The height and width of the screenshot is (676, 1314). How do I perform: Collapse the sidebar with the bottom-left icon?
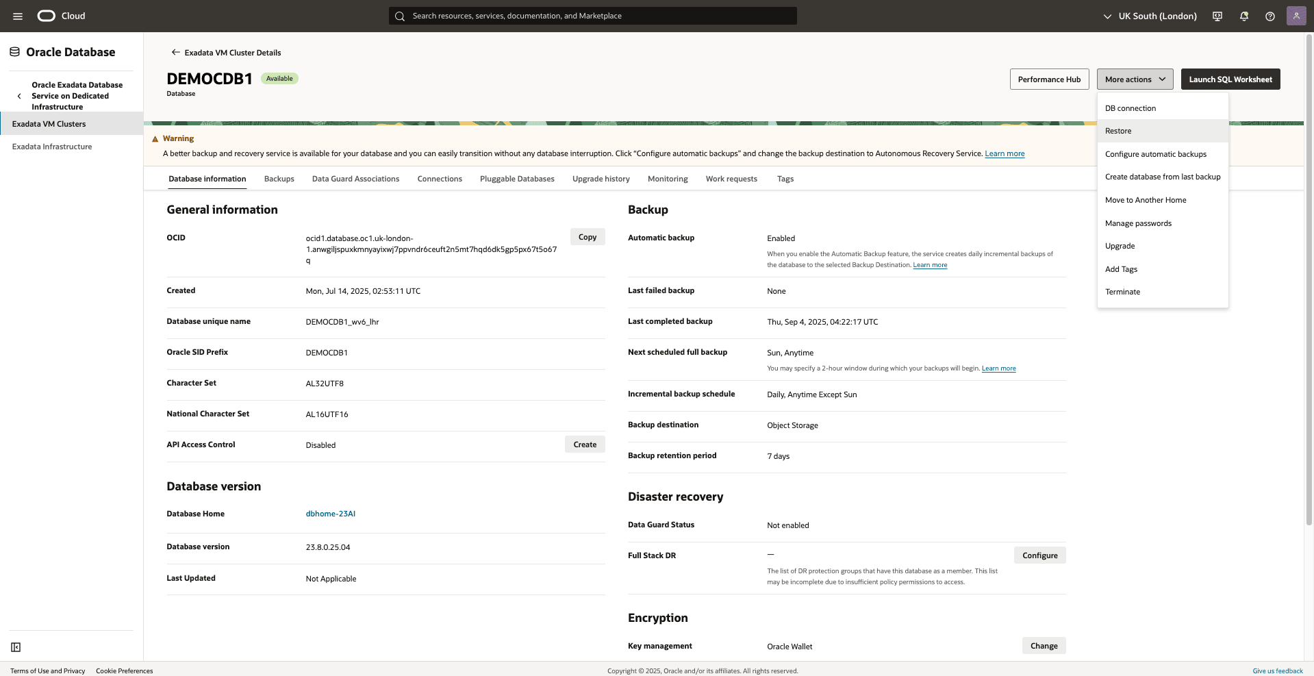click(x=16, y=647)
